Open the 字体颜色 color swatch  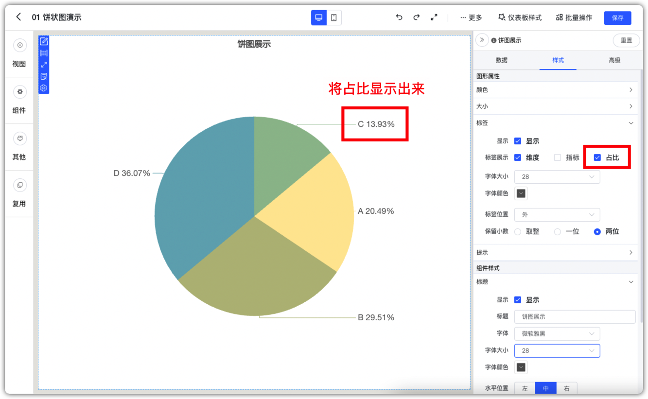[x=521, y=193]
